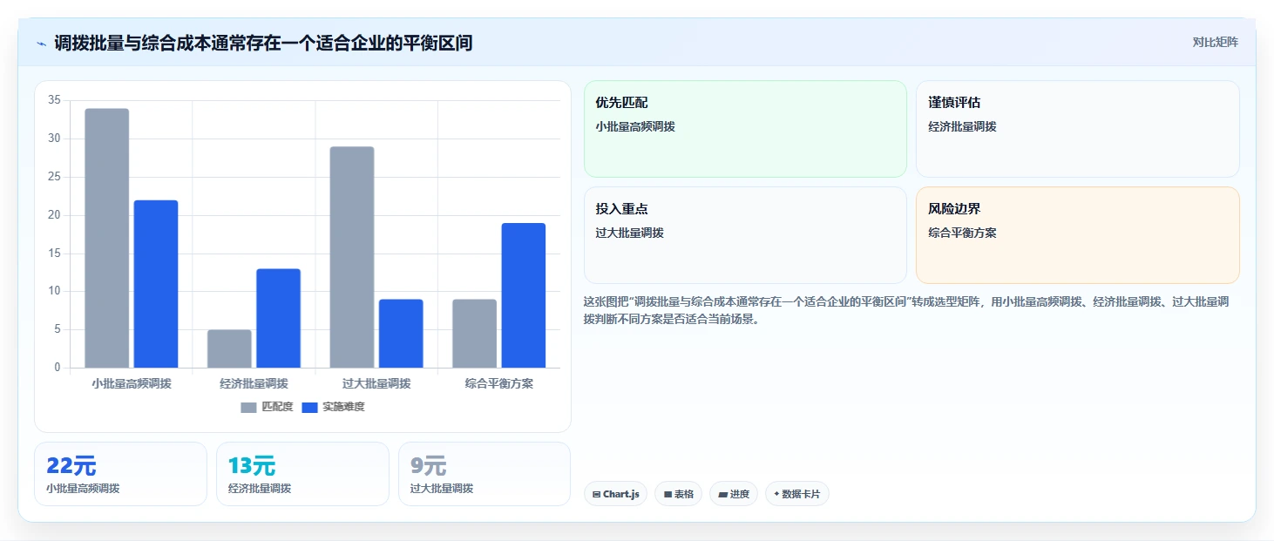Screen dimensions: 1274x541
Task: Click the 进度 tag chip
Action: pos(734,494)
